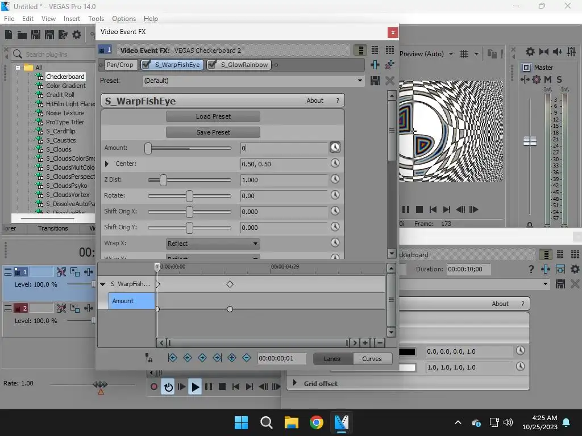This screenshot has height=436, width=582.
Task: Click the Downmix Output icon in Master Bus
Action: pos(544,52)
